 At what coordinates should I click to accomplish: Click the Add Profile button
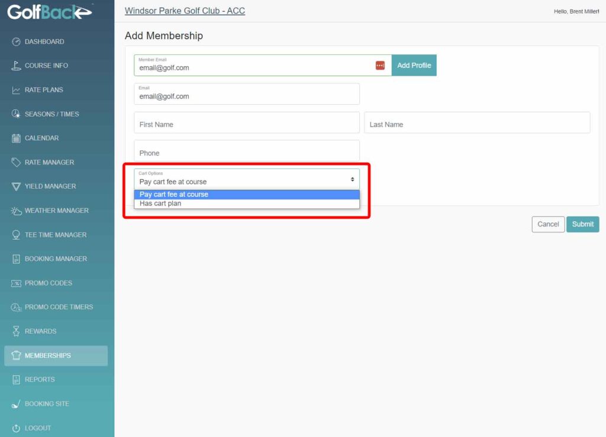[x=414, y=65]
